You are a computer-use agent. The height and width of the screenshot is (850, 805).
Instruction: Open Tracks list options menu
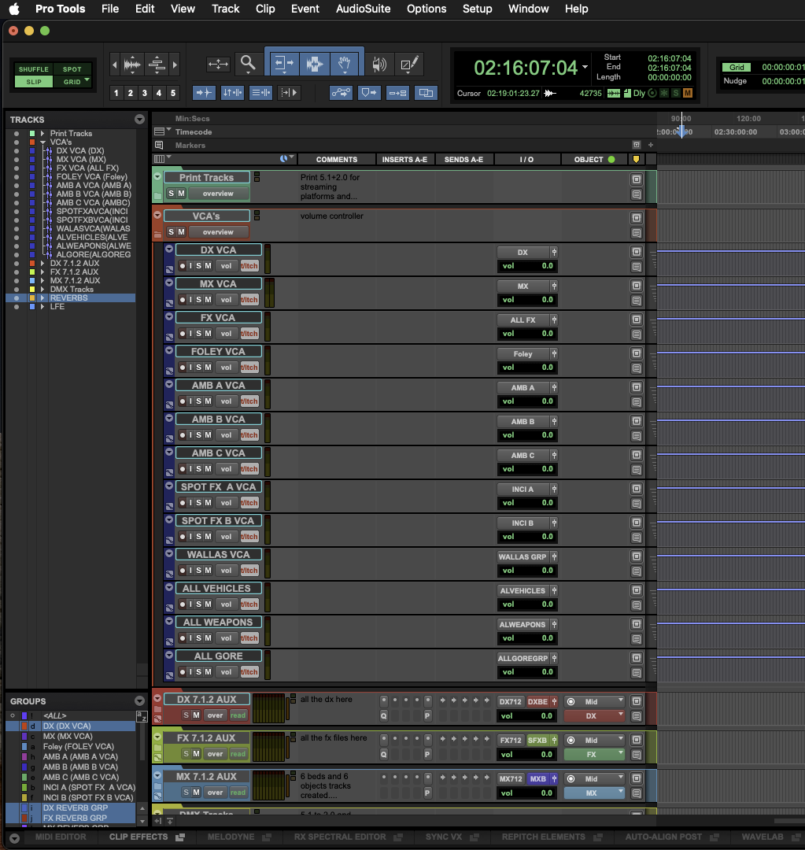click(x=140, y=120)
